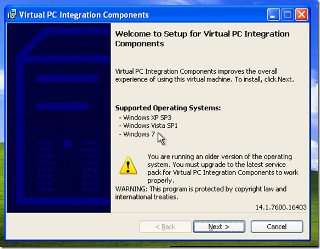This screenshot has height=249, width=320.
Task: Click the blue computer illustration panel
Action: click(59, 118)
